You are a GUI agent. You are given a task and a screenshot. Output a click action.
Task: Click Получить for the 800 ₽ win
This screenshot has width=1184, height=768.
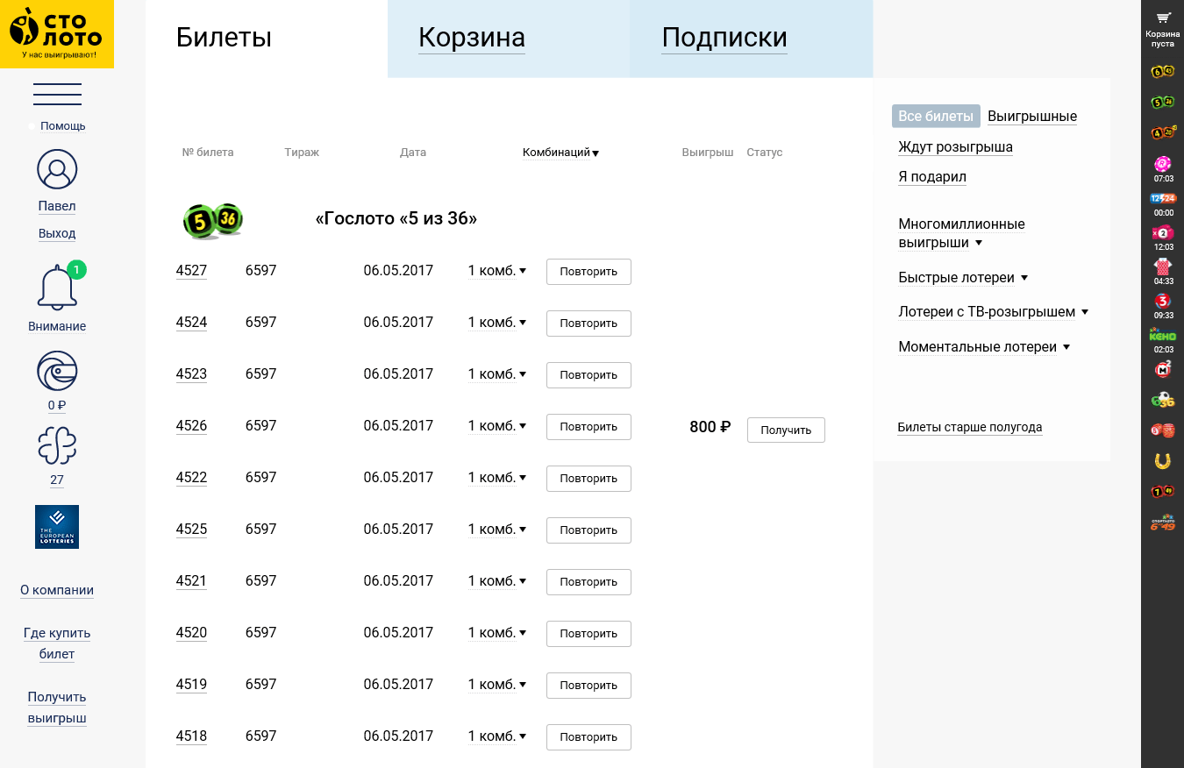coord(786,430)
